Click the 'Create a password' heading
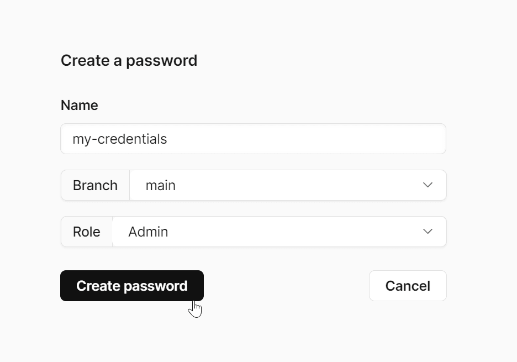Screen dimensions: 517x362 [x=129, y=60]
